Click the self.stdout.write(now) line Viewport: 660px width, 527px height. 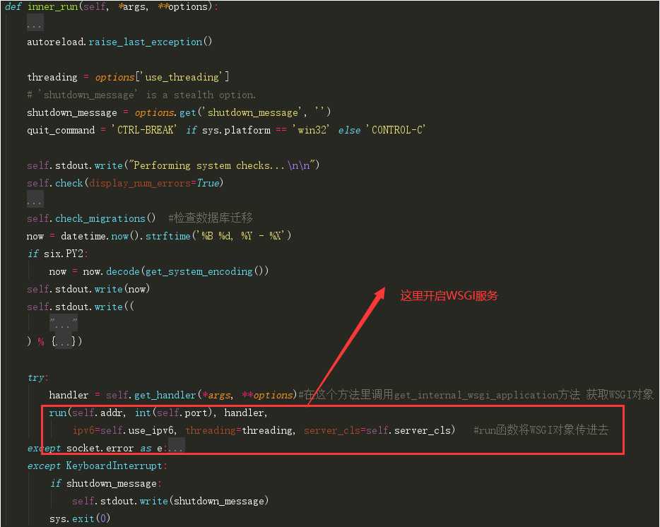88,289
